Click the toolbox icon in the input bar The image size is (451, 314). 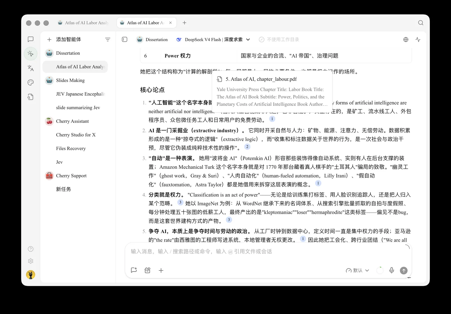[x=147, y=270]
